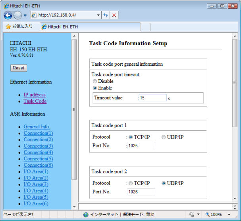Image resolution: width=241 pixels, height=221 pixels.
Task: Open the IP address link
Action: pos(34,95)
